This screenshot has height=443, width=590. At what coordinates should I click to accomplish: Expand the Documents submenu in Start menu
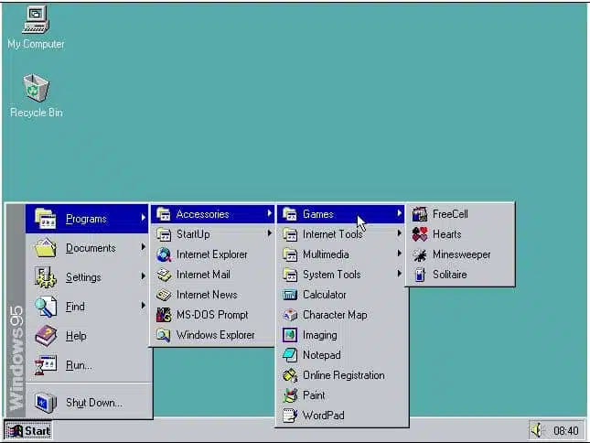pos(90,248)
